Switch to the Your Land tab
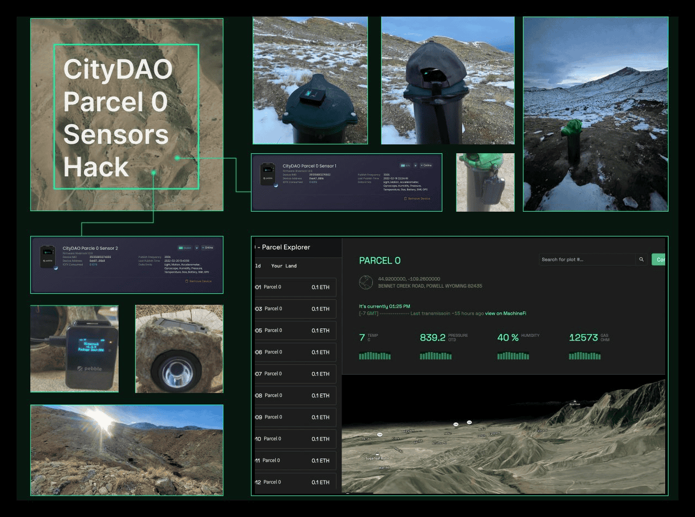This screenshot has height=517, width=695. [284, 266]
